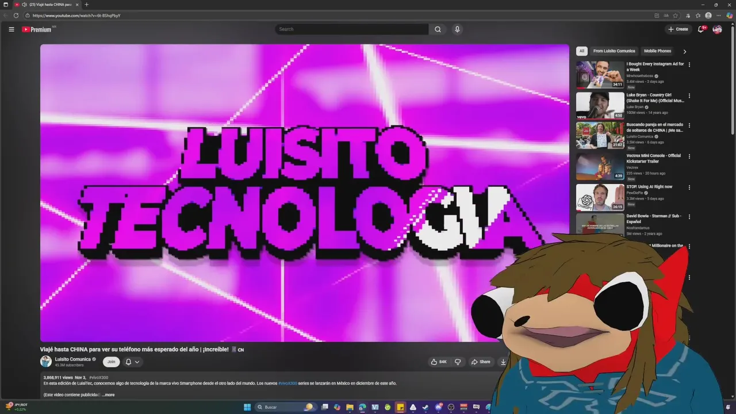Download the video using download icon
The image size is (736, 414).
coord(503,362)
